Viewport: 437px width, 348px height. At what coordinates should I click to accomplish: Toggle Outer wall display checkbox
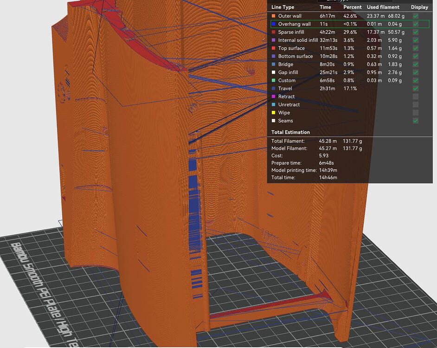point(415,16)
